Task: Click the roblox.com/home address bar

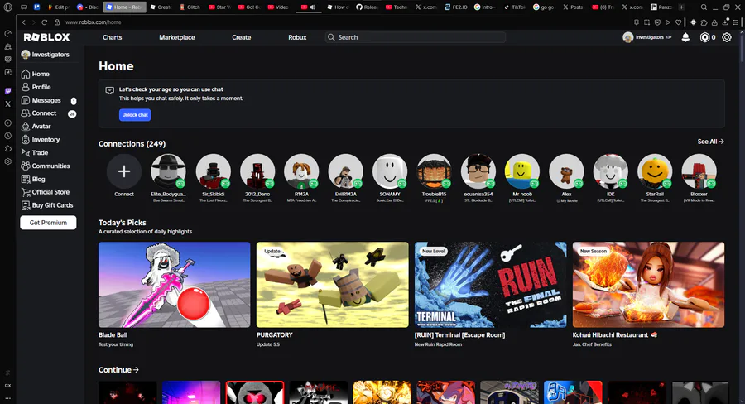Action: (93, 22)
